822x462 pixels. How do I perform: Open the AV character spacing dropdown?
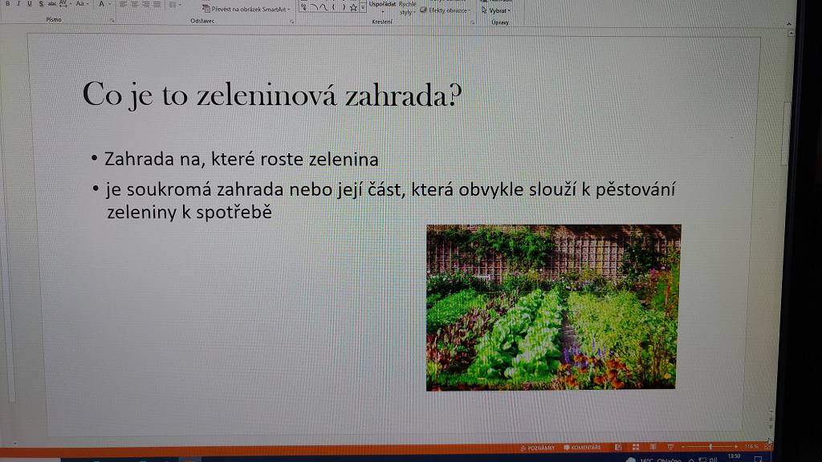65,4
